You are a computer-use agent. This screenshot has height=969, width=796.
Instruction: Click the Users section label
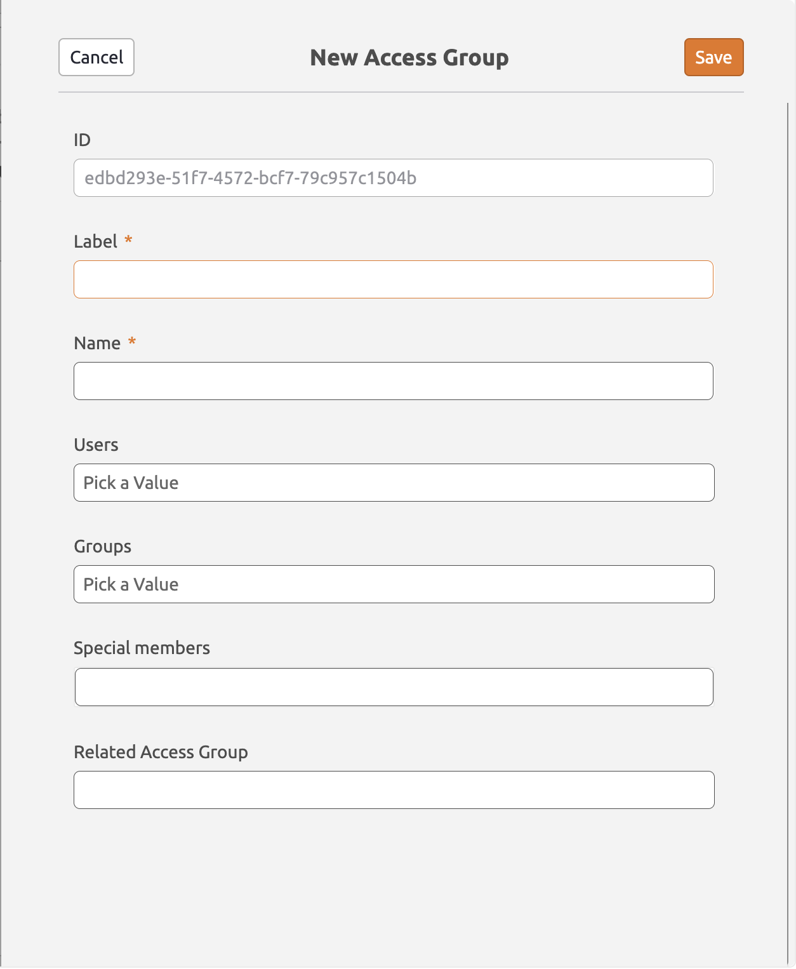tap(96, 445)
